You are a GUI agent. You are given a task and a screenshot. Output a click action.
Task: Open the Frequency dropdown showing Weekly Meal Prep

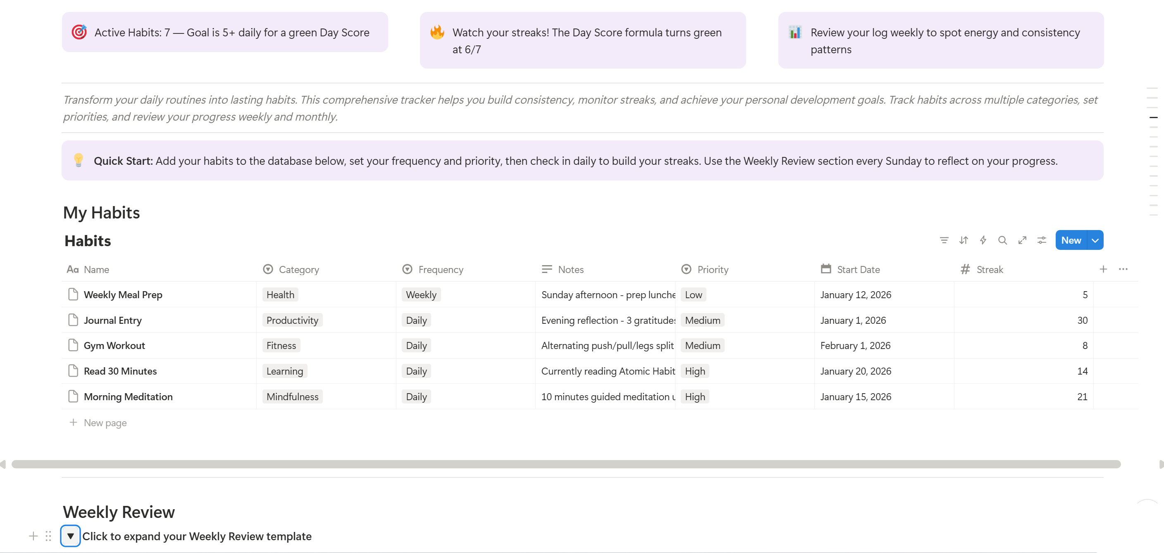(x=421, y=294)
